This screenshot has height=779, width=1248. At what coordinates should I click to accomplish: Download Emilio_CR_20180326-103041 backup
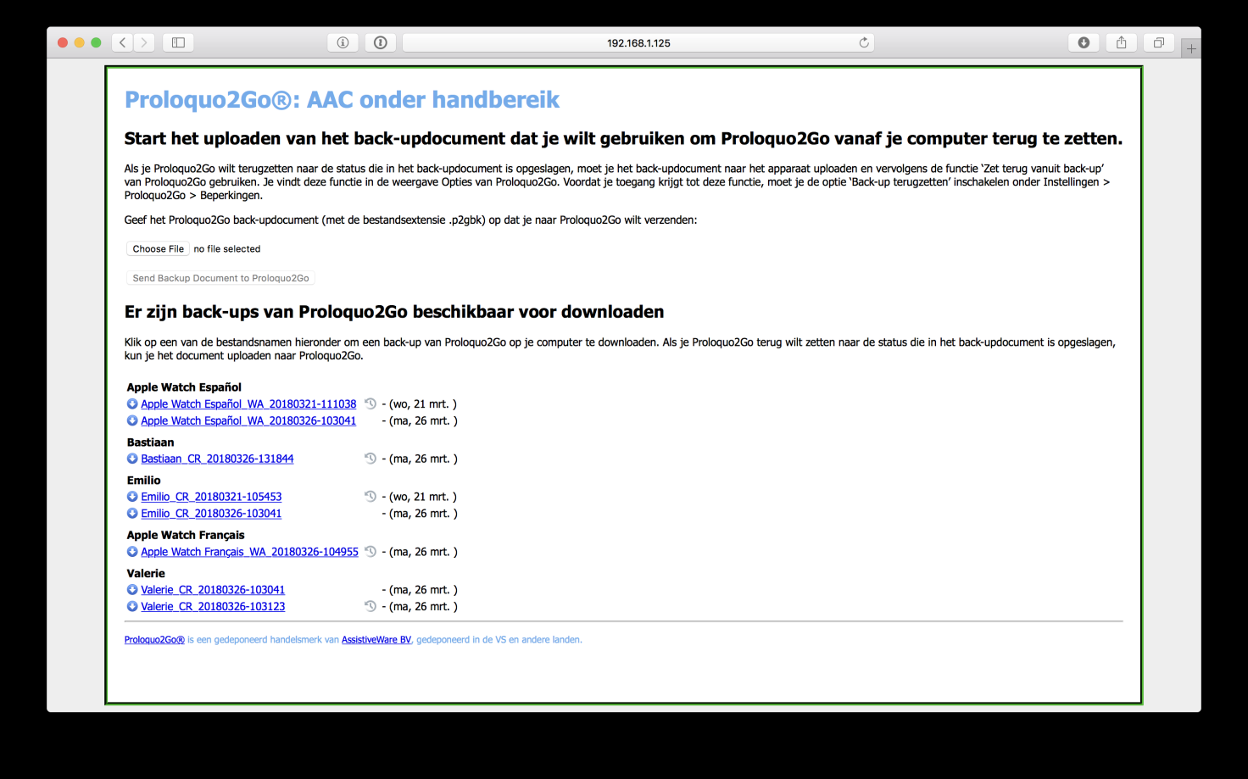211,514
